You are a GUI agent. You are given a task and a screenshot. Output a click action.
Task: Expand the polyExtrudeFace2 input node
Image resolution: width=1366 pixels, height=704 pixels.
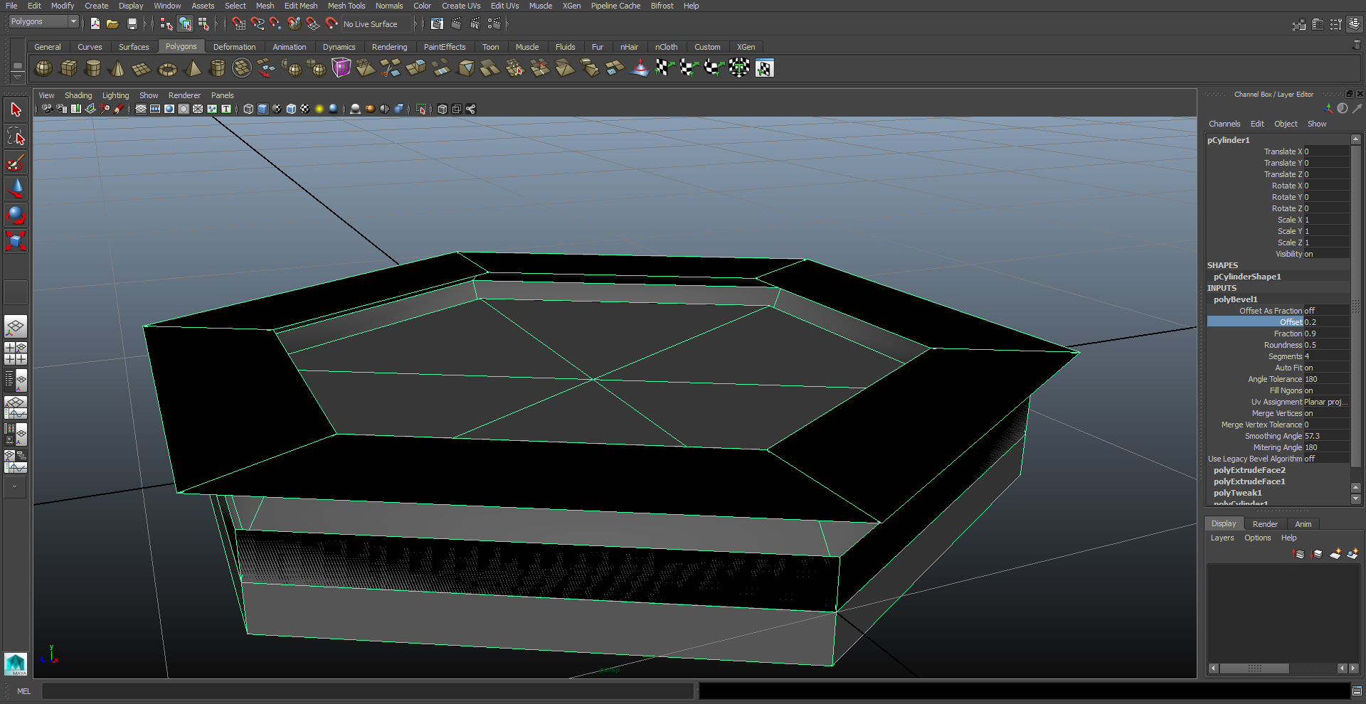click(x=1249, y=470)
